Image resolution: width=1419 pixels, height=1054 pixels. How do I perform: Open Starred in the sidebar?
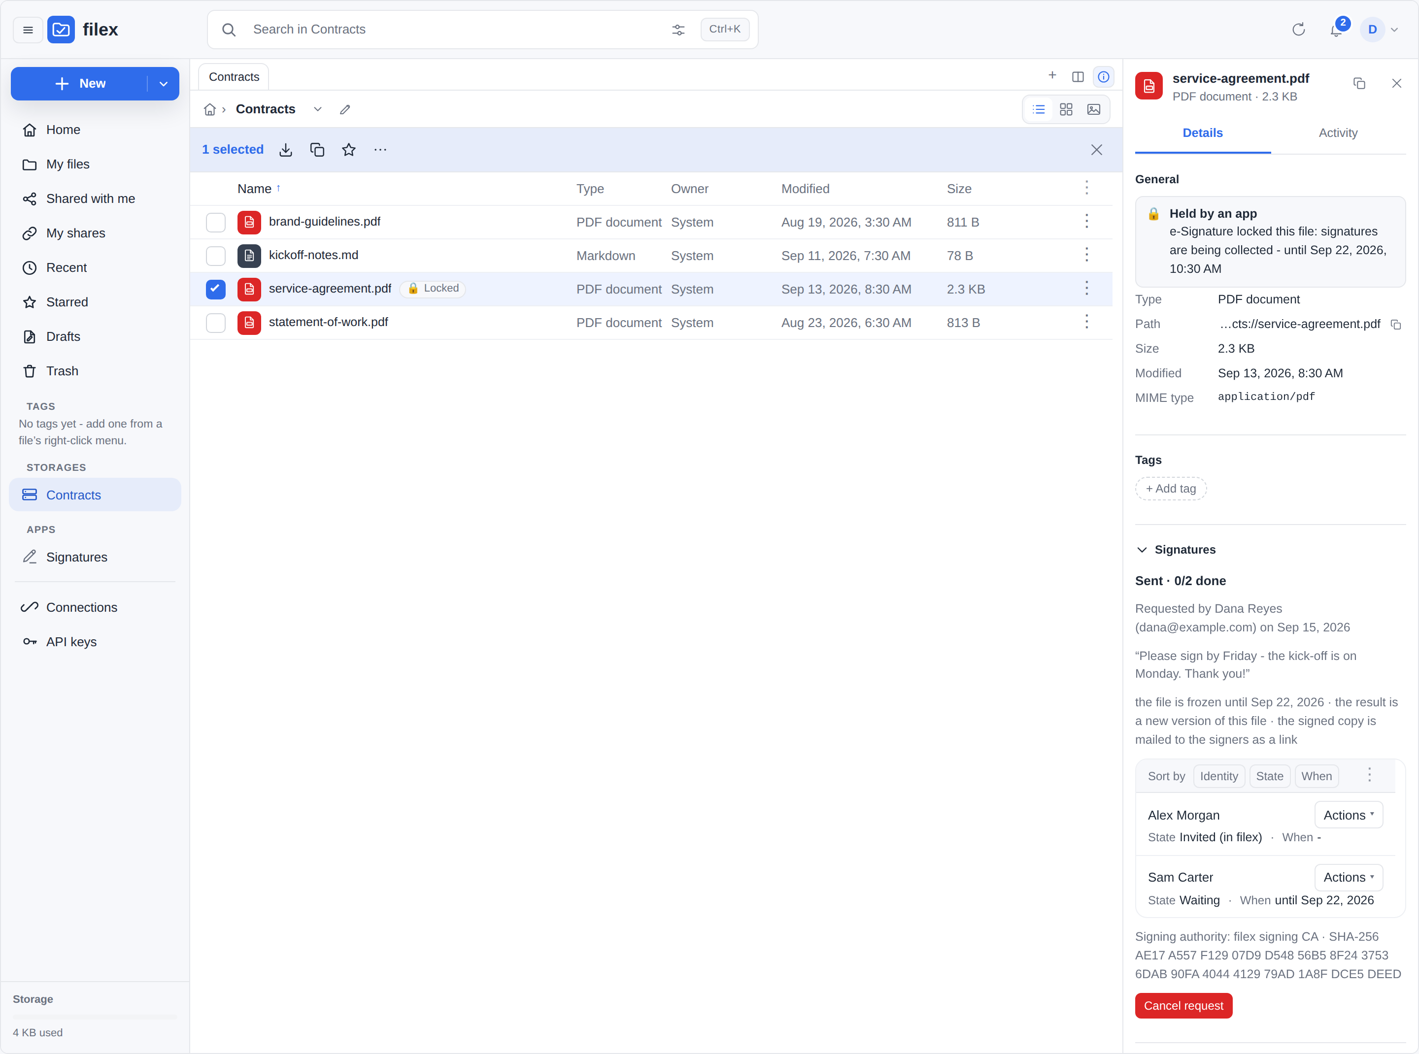95,302
